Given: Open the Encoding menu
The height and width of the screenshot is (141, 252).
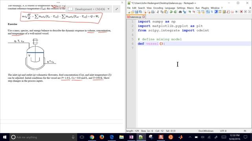Looking at the screenshot, I should point(158,8).
